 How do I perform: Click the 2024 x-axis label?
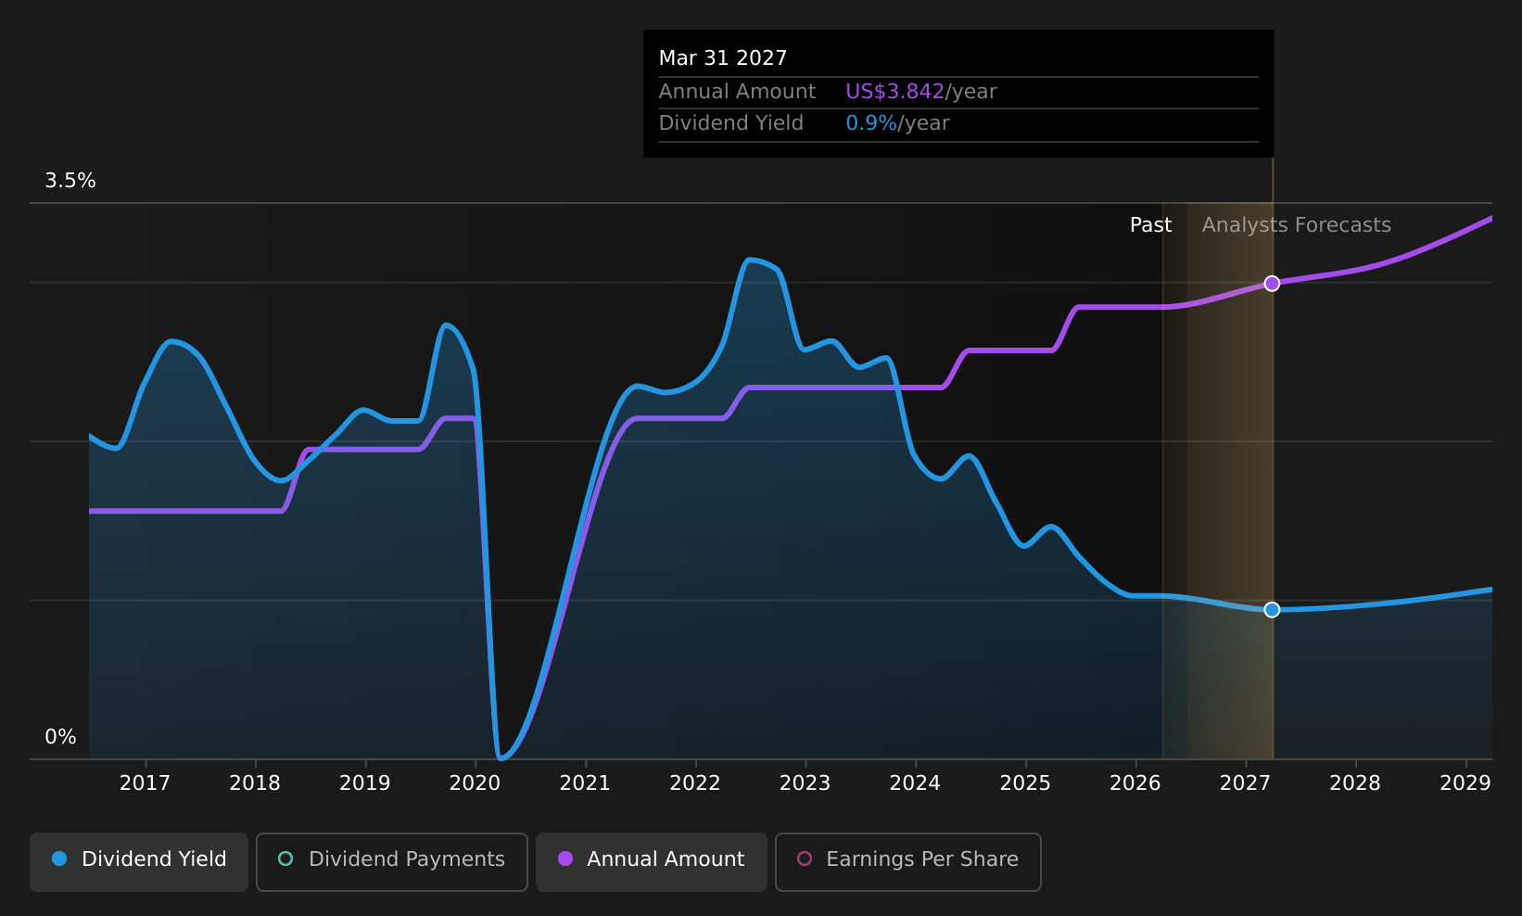tap(915, 783)
